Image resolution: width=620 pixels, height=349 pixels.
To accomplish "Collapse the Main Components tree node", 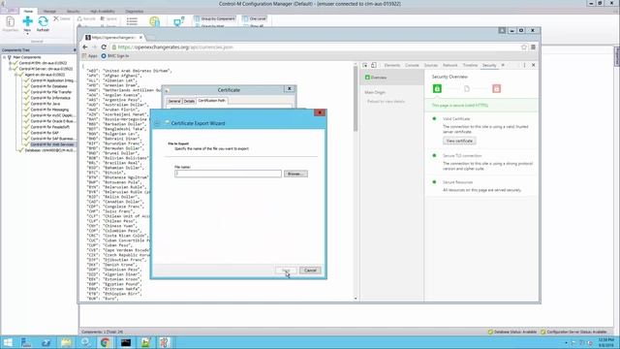I will point(4,57).
